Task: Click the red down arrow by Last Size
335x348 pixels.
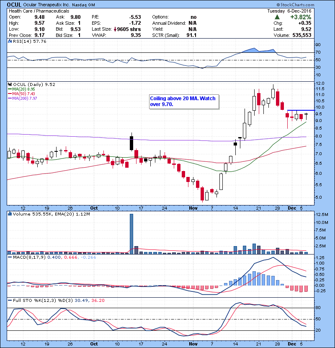Action: tap(115, 29)
